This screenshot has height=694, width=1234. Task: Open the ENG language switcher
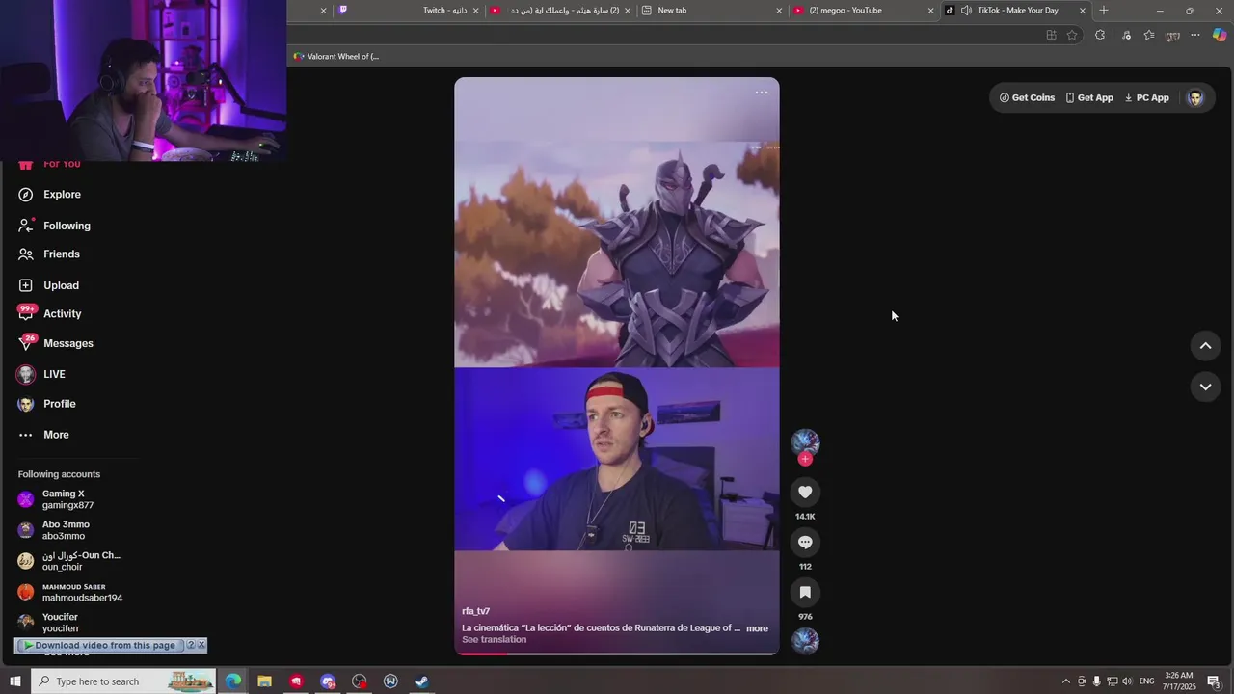click(1146, 681)
